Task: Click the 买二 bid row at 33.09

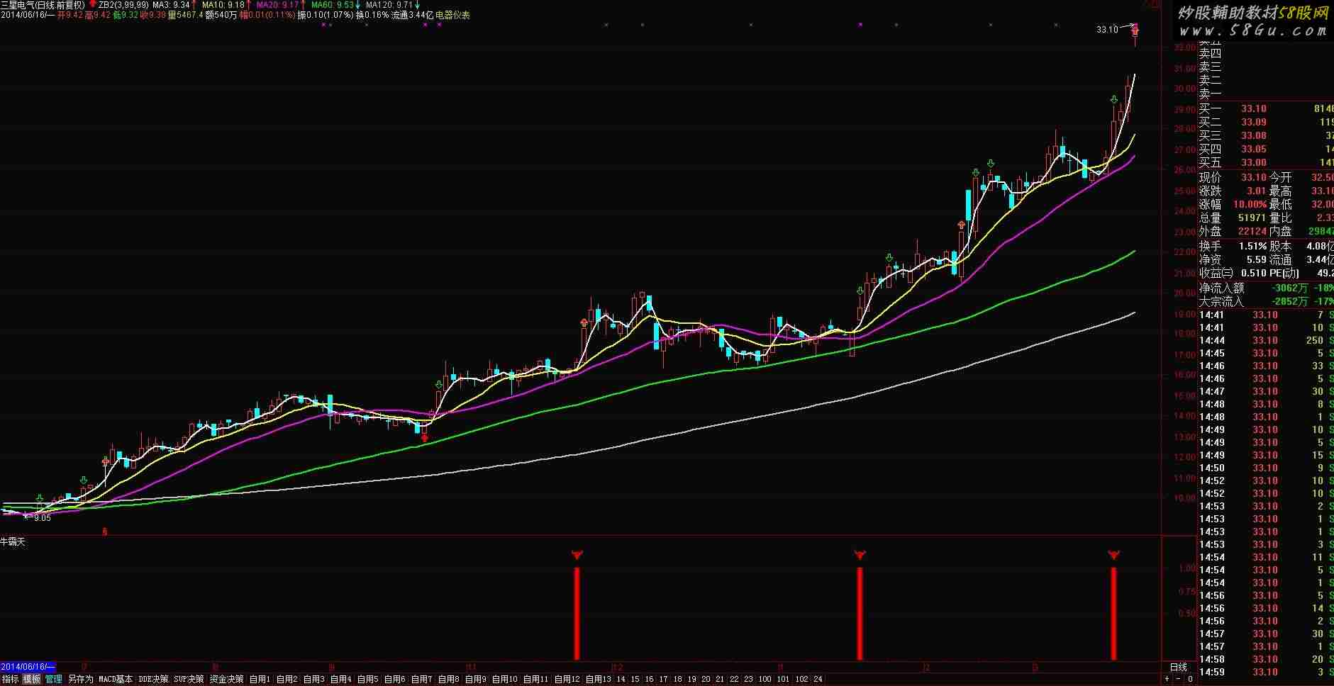Action: (x=1266, y=122)
